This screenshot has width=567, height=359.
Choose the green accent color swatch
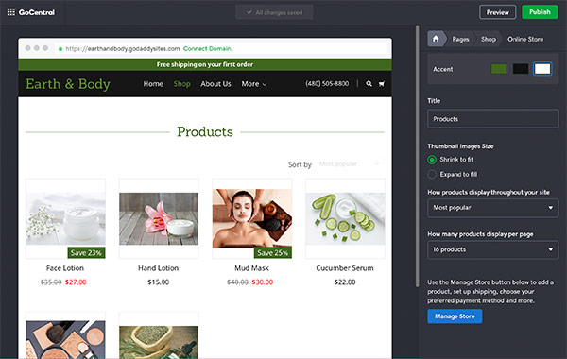pyautogui.click(x=499, y=69)
